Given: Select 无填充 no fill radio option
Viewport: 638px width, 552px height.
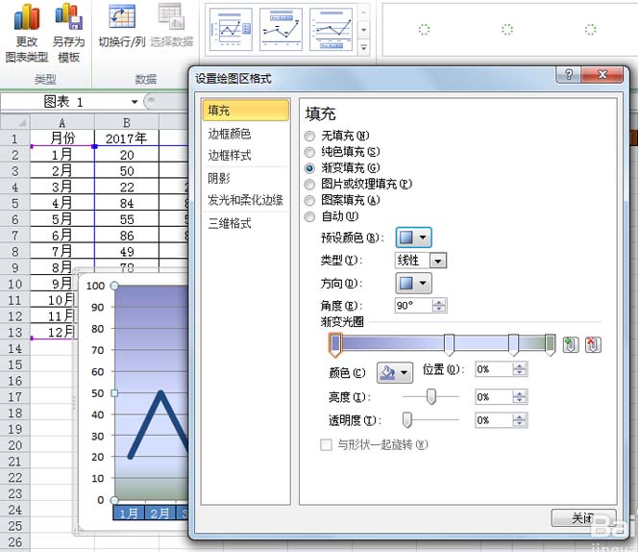Looking at the screenshot, I should pos(309,137).
